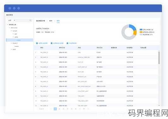
Task: Collapse the sample folder arrow in tree
Action: click(x=11, y=31)
